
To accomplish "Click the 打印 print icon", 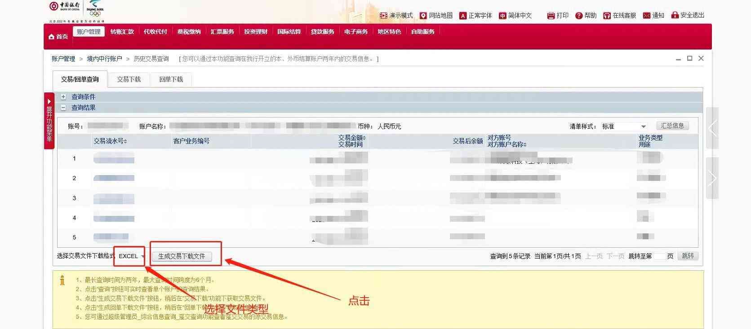I will [x=551, y=15].
